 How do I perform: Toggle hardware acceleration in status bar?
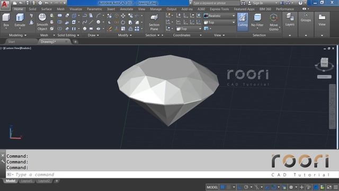coord(316,187)
